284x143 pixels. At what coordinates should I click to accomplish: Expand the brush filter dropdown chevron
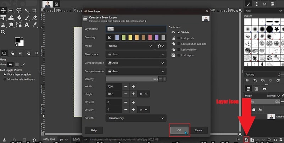point(281,11)
